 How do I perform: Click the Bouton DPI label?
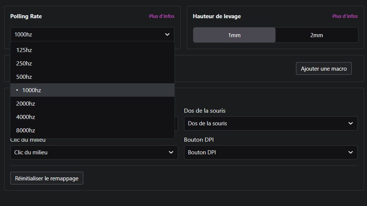(199, 140)
